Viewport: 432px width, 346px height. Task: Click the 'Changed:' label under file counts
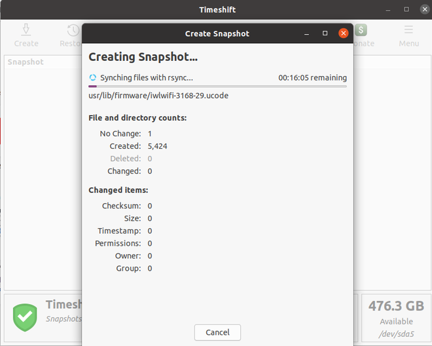click(x=124, y=171)
